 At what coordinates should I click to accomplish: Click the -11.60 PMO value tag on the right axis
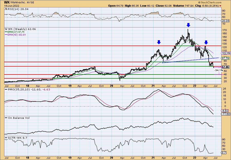click(226, 114)
